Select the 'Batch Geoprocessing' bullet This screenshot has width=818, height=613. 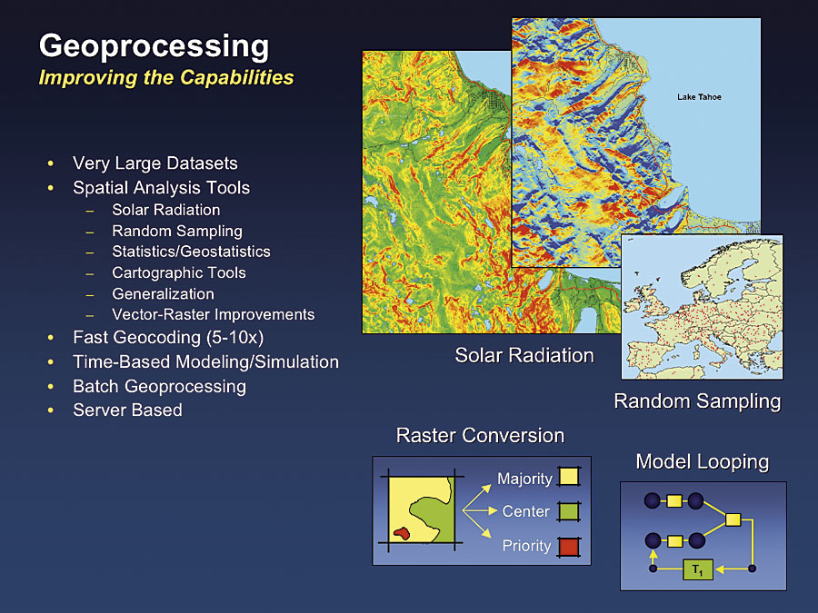click(159, 386)
